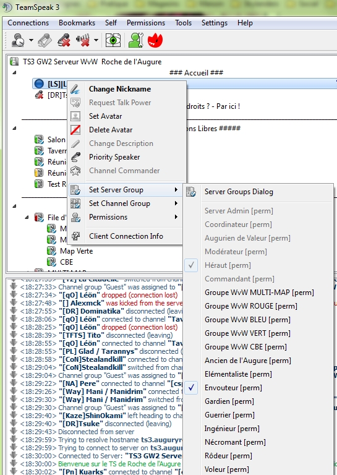Click the Set Avatar menu icon

point(75,116)
